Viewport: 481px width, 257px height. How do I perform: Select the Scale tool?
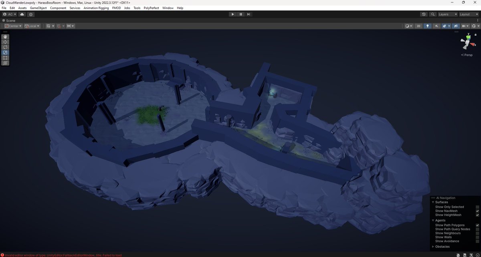pyautogui.click(x=5, y=52)
